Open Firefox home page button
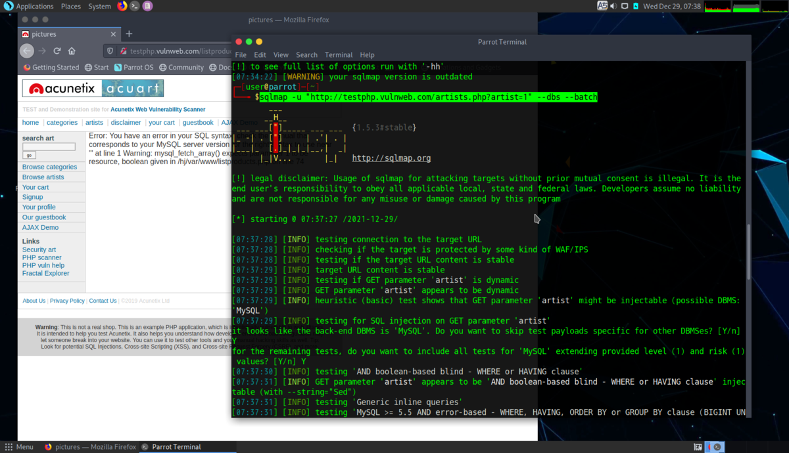 (x=72, y=51)
